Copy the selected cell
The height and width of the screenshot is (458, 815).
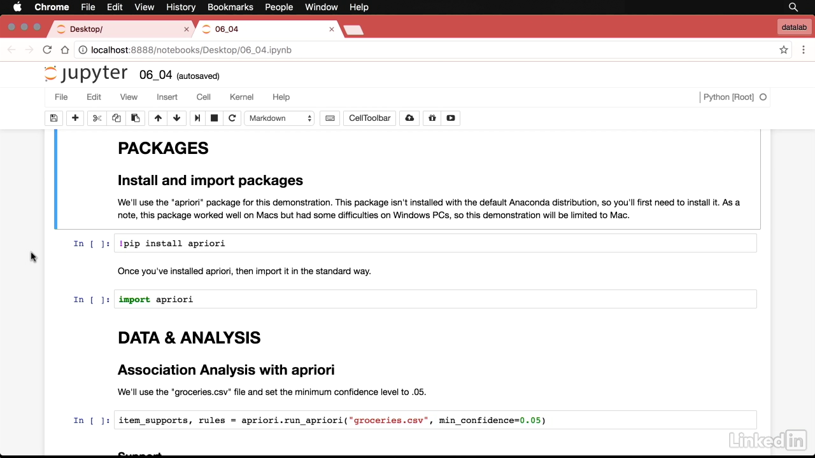tap(116, 118)
